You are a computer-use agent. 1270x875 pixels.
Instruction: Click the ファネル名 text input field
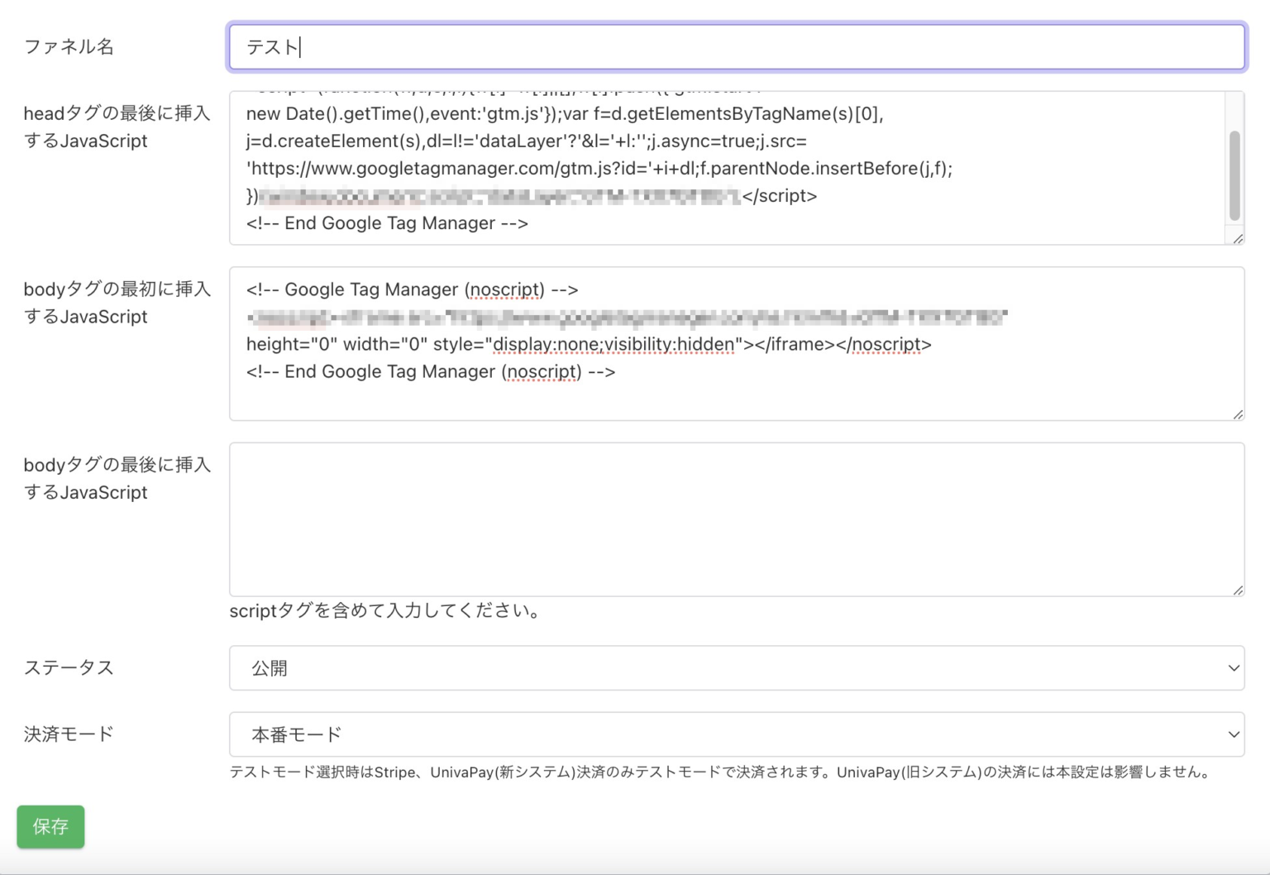coord(736,47)
